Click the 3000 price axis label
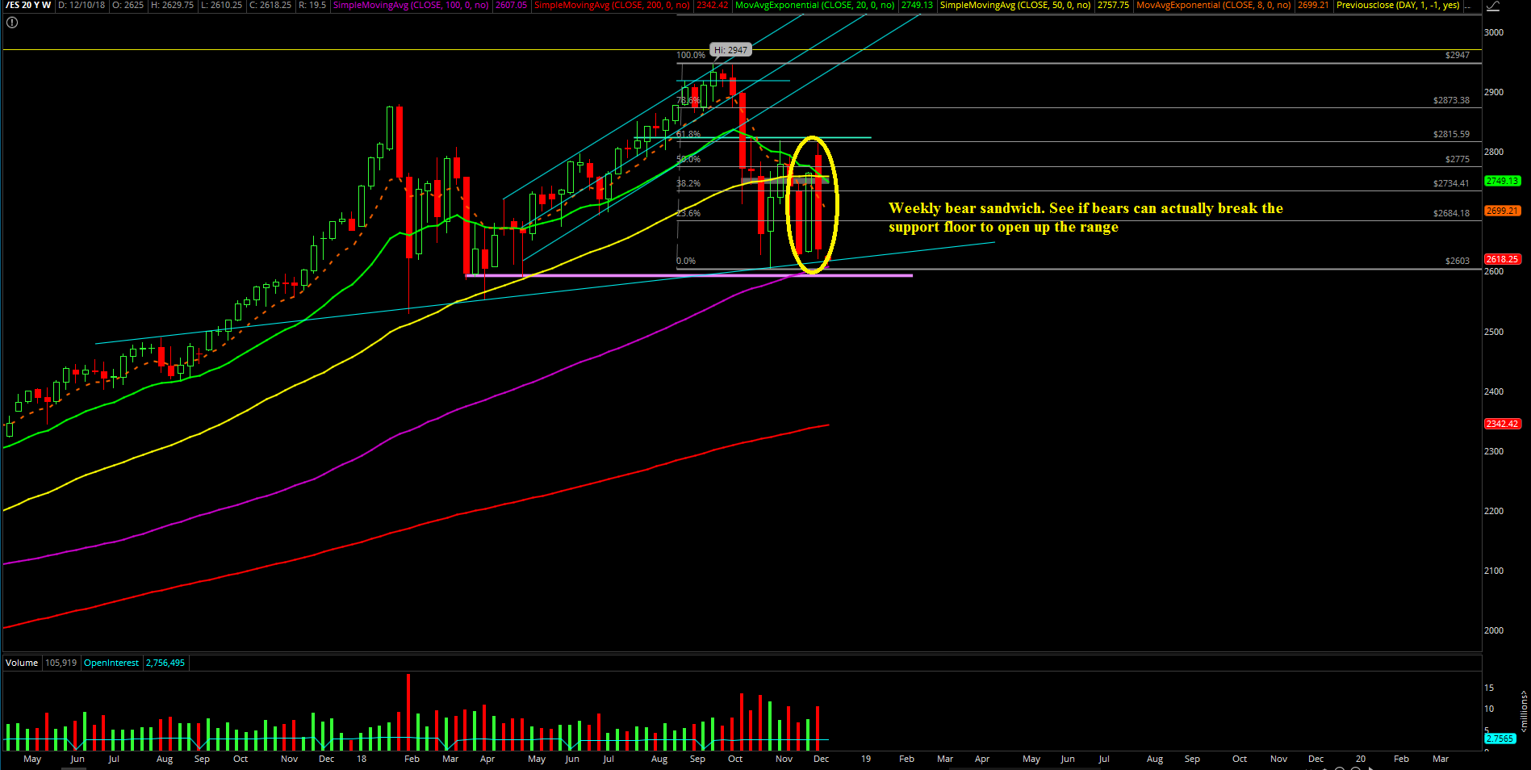Image resolution: width=1531 pixels, height=770 pixels. tap(1494, 32)
